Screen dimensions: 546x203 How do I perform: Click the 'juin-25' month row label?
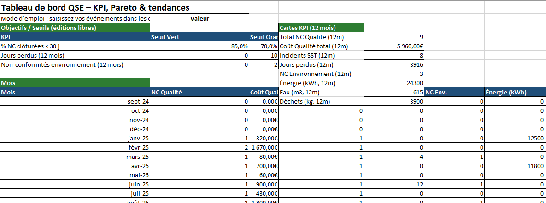[75, 184]
